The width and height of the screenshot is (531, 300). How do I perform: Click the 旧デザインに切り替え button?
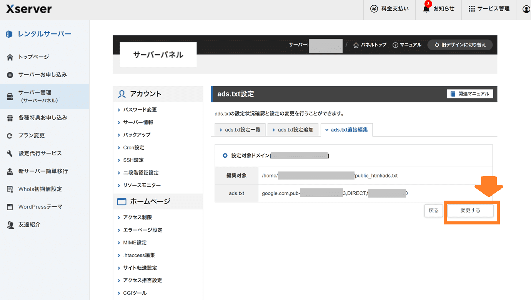click(460, 45)
